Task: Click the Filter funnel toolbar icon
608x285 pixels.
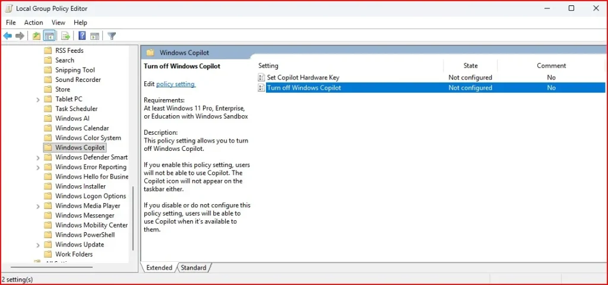Action: [x=112, y=36]
